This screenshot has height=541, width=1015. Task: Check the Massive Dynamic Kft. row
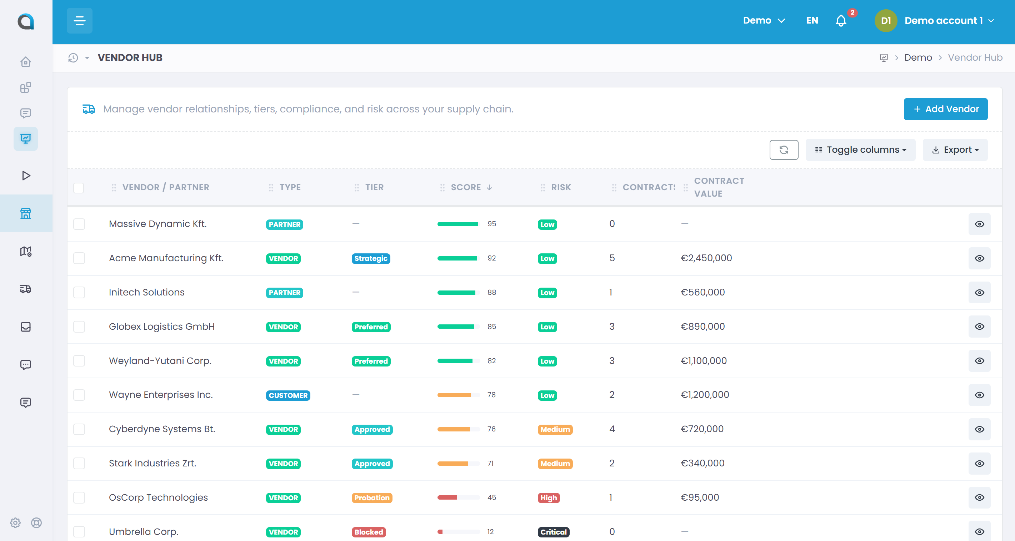(x=79, y=224)
